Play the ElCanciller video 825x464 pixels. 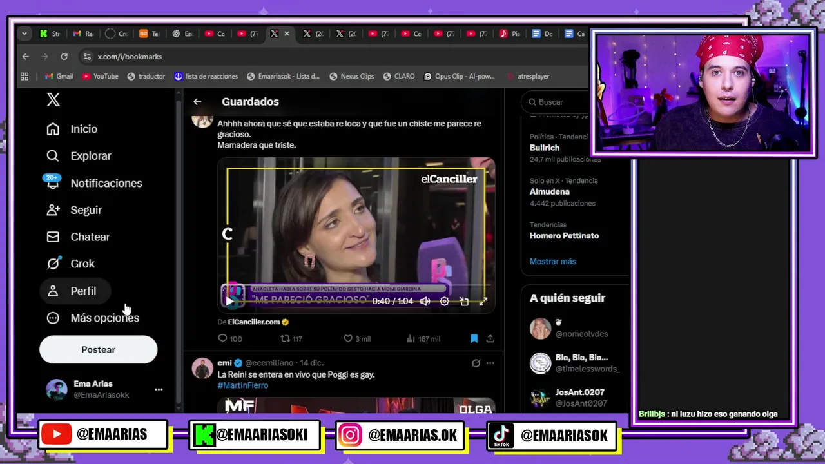(x=229, y=301)
